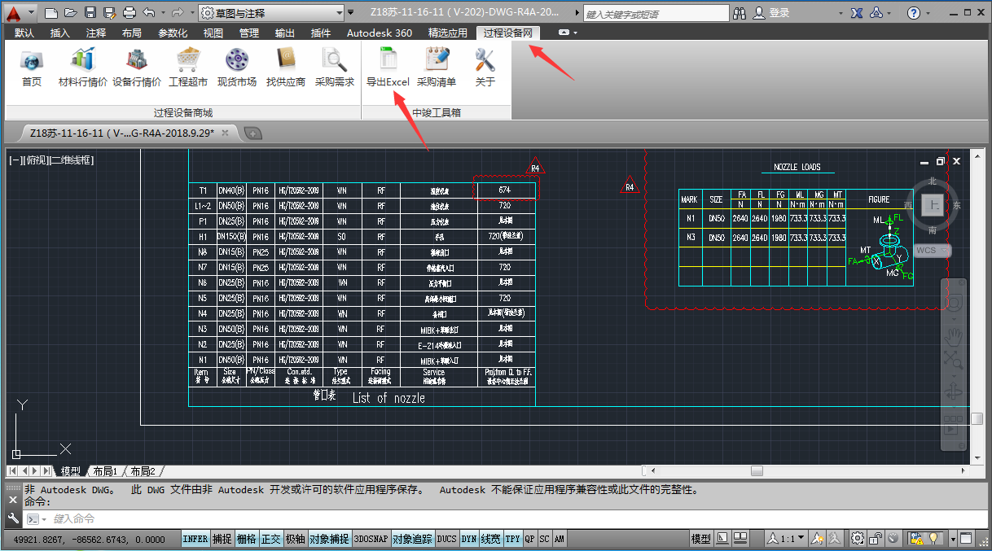
Task: Open the annotation scale 1:1 dropdown
Action: click(x=787, y=539)
